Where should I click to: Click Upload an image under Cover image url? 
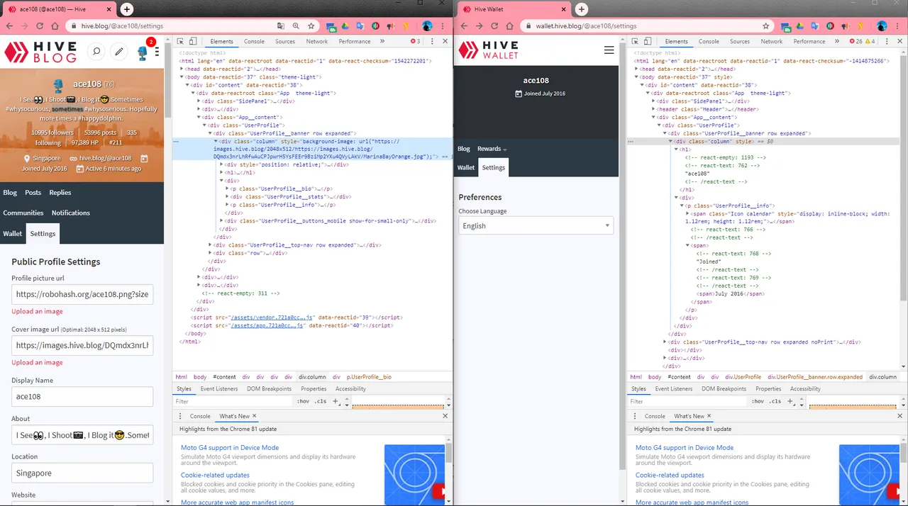tap(37, 362)
